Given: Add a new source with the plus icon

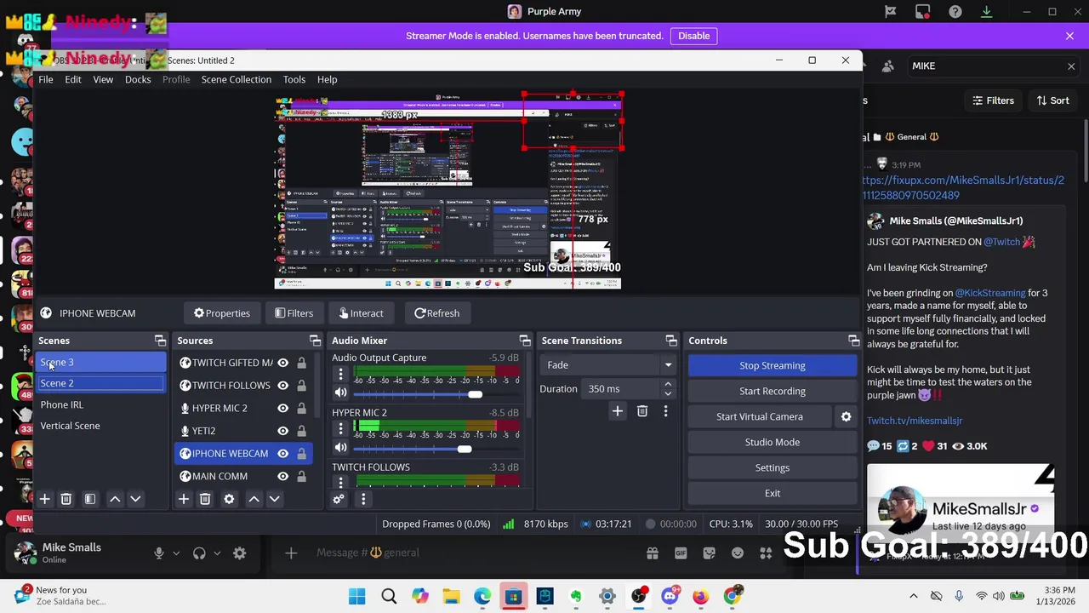Looking at the screenshot, I should pyautogui.click(x=184, y=499).
